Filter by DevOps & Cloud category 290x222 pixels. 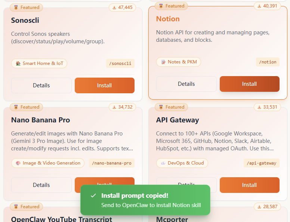click(182, 163)
